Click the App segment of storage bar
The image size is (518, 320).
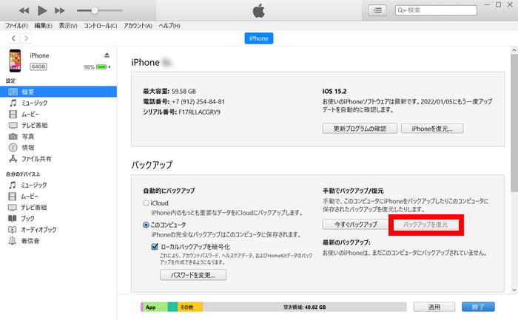[155, 307]
